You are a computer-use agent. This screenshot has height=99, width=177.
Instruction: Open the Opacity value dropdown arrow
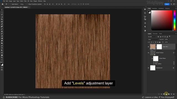click(x=169, y=40)
